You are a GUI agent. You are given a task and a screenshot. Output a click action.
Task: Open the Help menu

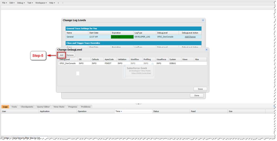52,3
